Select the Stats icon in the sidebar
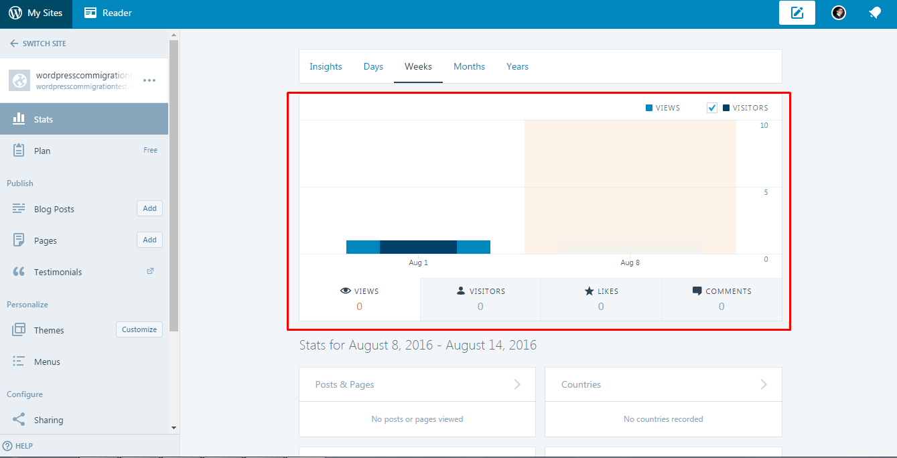The image size is (897, 458). point(20,119)
